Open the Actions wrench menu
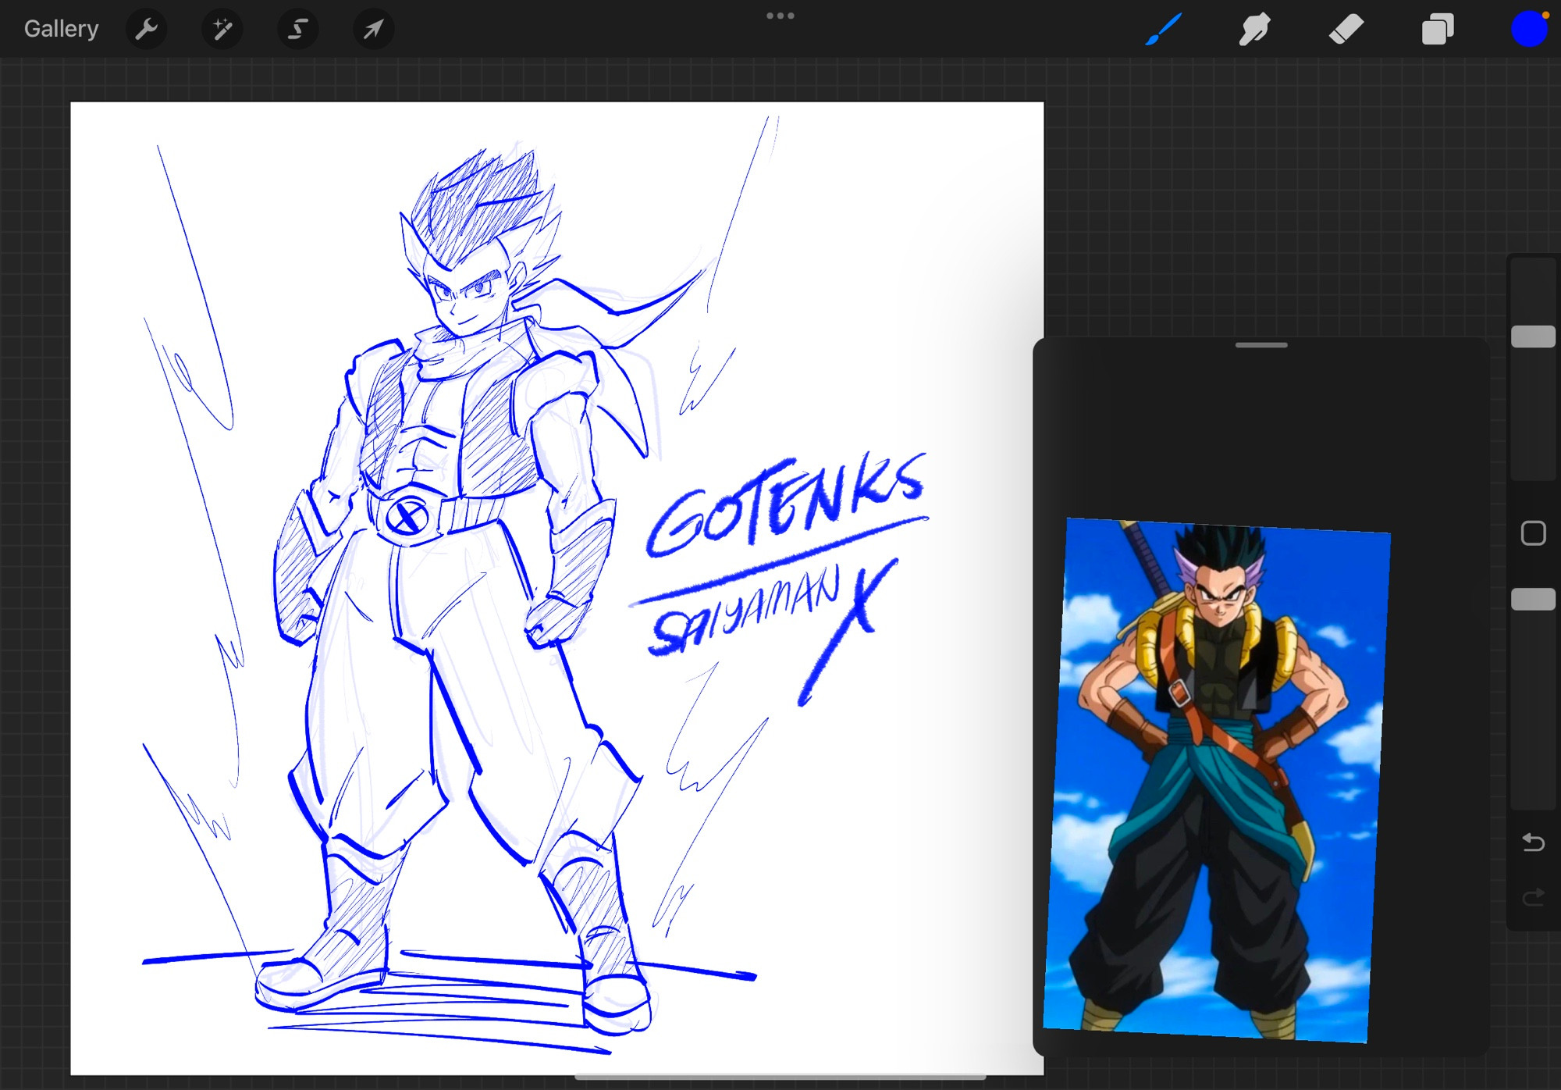This screenshot has height=1090, width=1561. 147,30
